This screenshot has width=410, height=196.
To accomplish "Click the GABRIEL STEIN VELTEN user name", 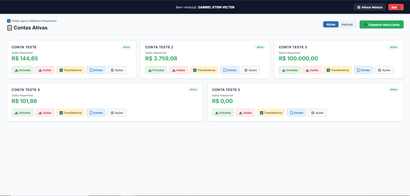I will (216, 7).
